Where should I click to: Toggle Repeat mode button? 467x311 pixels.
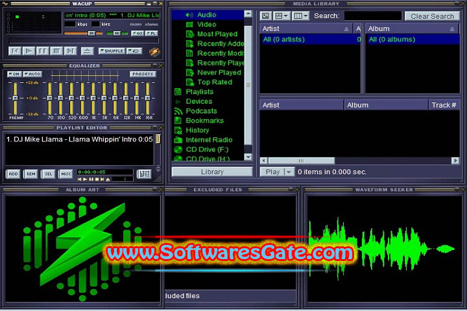134,51
